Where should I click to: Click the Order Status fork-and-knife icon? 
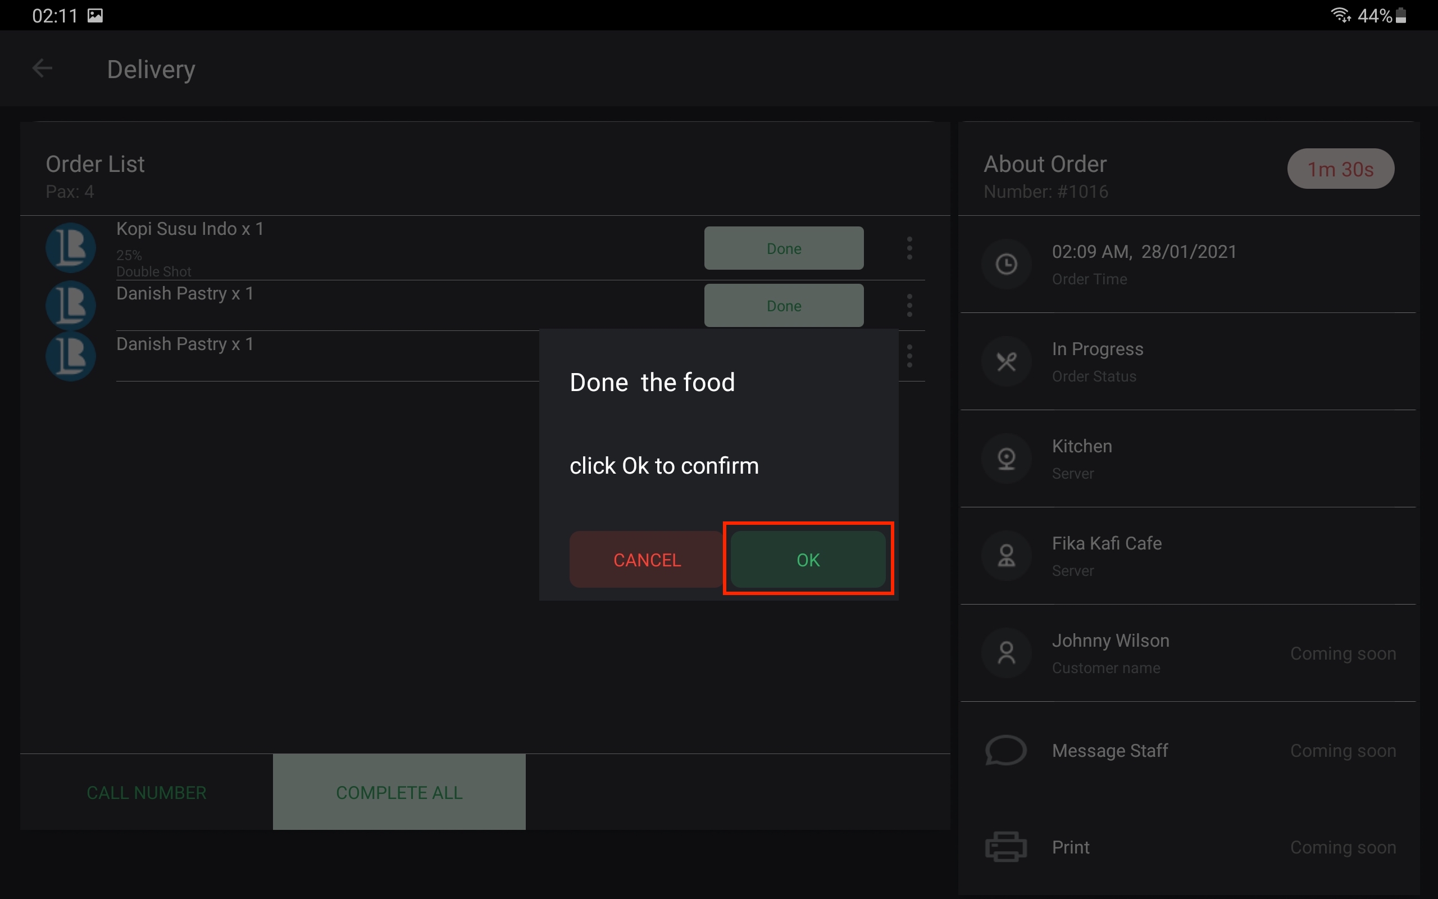pyautogui.click(x=1006, y=361)
